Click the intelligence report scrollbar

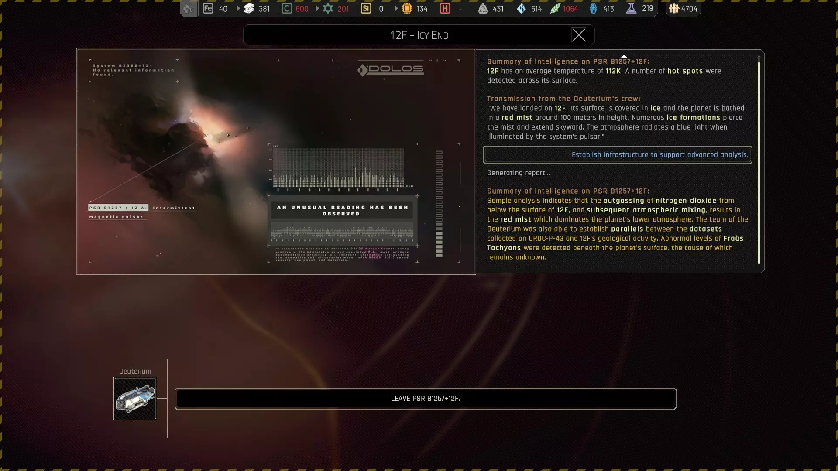(x=759, y=162)
